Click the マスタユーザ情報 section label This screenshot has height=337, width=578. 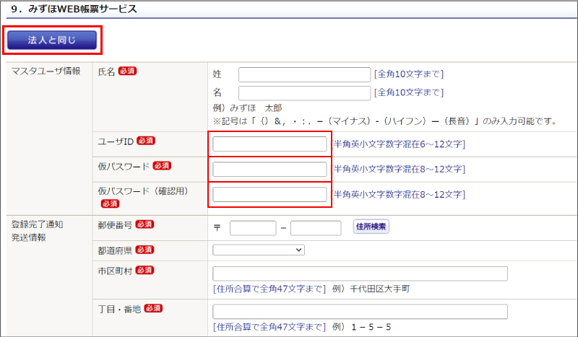tap(46, 71)
